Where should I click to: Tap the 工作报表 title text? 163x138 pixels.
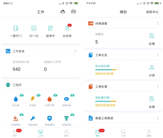pos(18,51)
